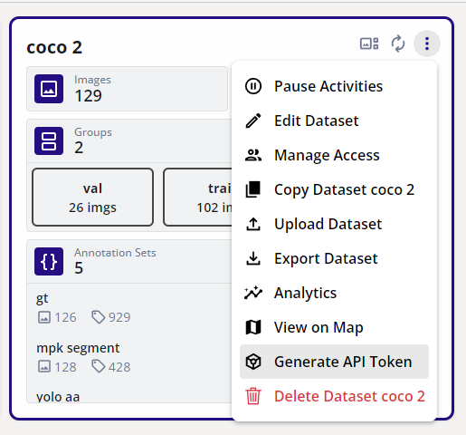
Task: Click the Groups tile icon
Action: tap(49, 141)
